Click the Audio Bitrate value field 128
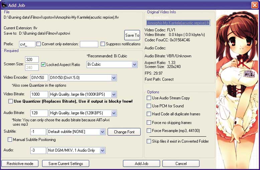The image size is (260, 170). click(x=39, y=113)
